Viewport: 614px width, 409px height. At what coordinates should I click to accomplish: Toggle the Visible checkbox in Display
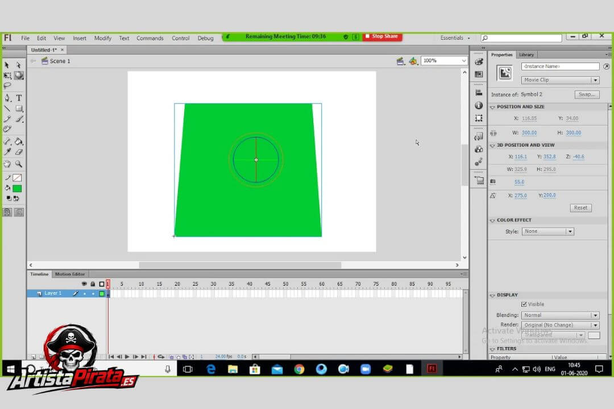[x=524, y=304]
